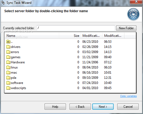Click the New Folder button
The width and height of the screenshot is (143, 114).
(126, 28)
